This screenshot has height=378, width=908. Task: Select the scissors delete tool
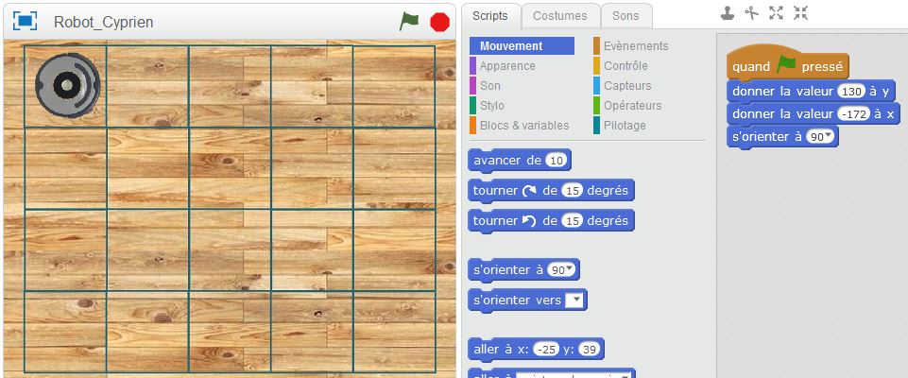[x=752, y=13]
